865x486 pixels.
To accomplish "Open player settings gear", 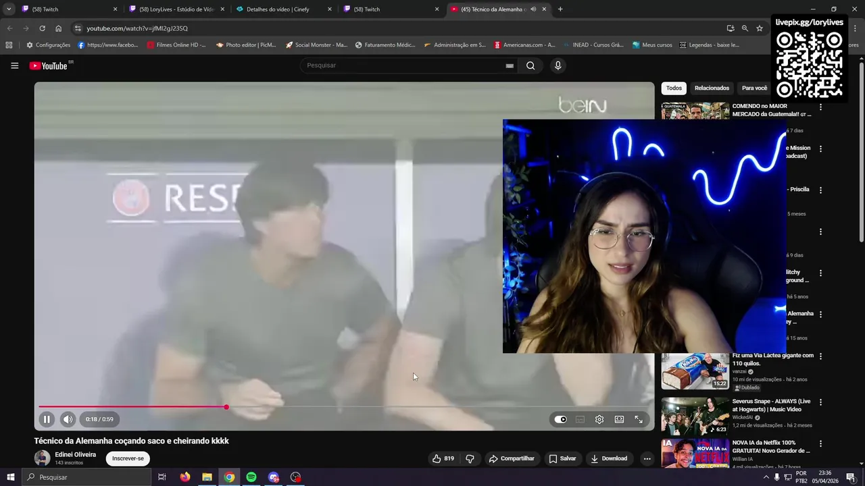I will (599, 419).
